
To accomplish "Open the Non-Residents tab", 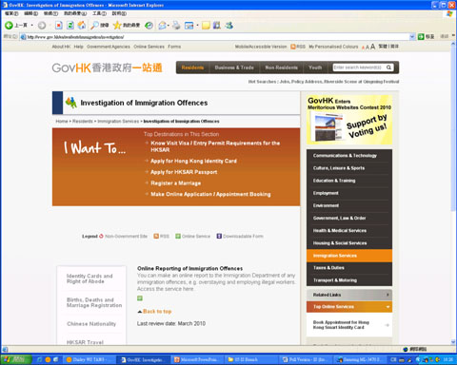I will [282, 67].
